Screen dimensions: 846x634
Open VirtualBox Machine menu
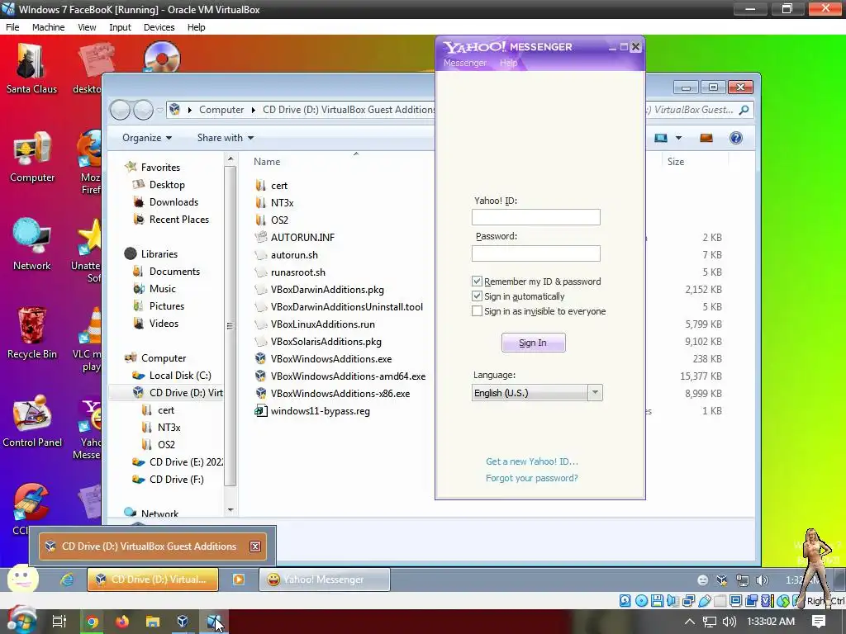coord(48,27)
